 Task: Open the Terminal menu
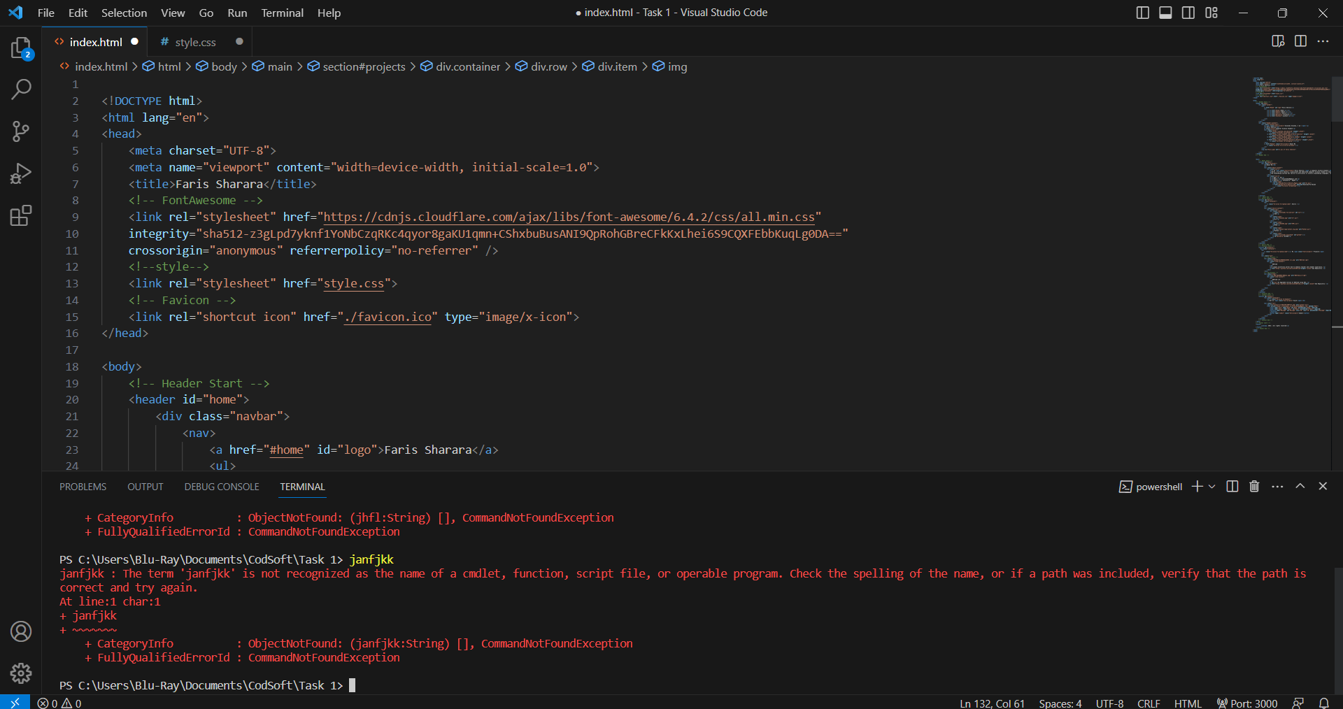(283, 13)
